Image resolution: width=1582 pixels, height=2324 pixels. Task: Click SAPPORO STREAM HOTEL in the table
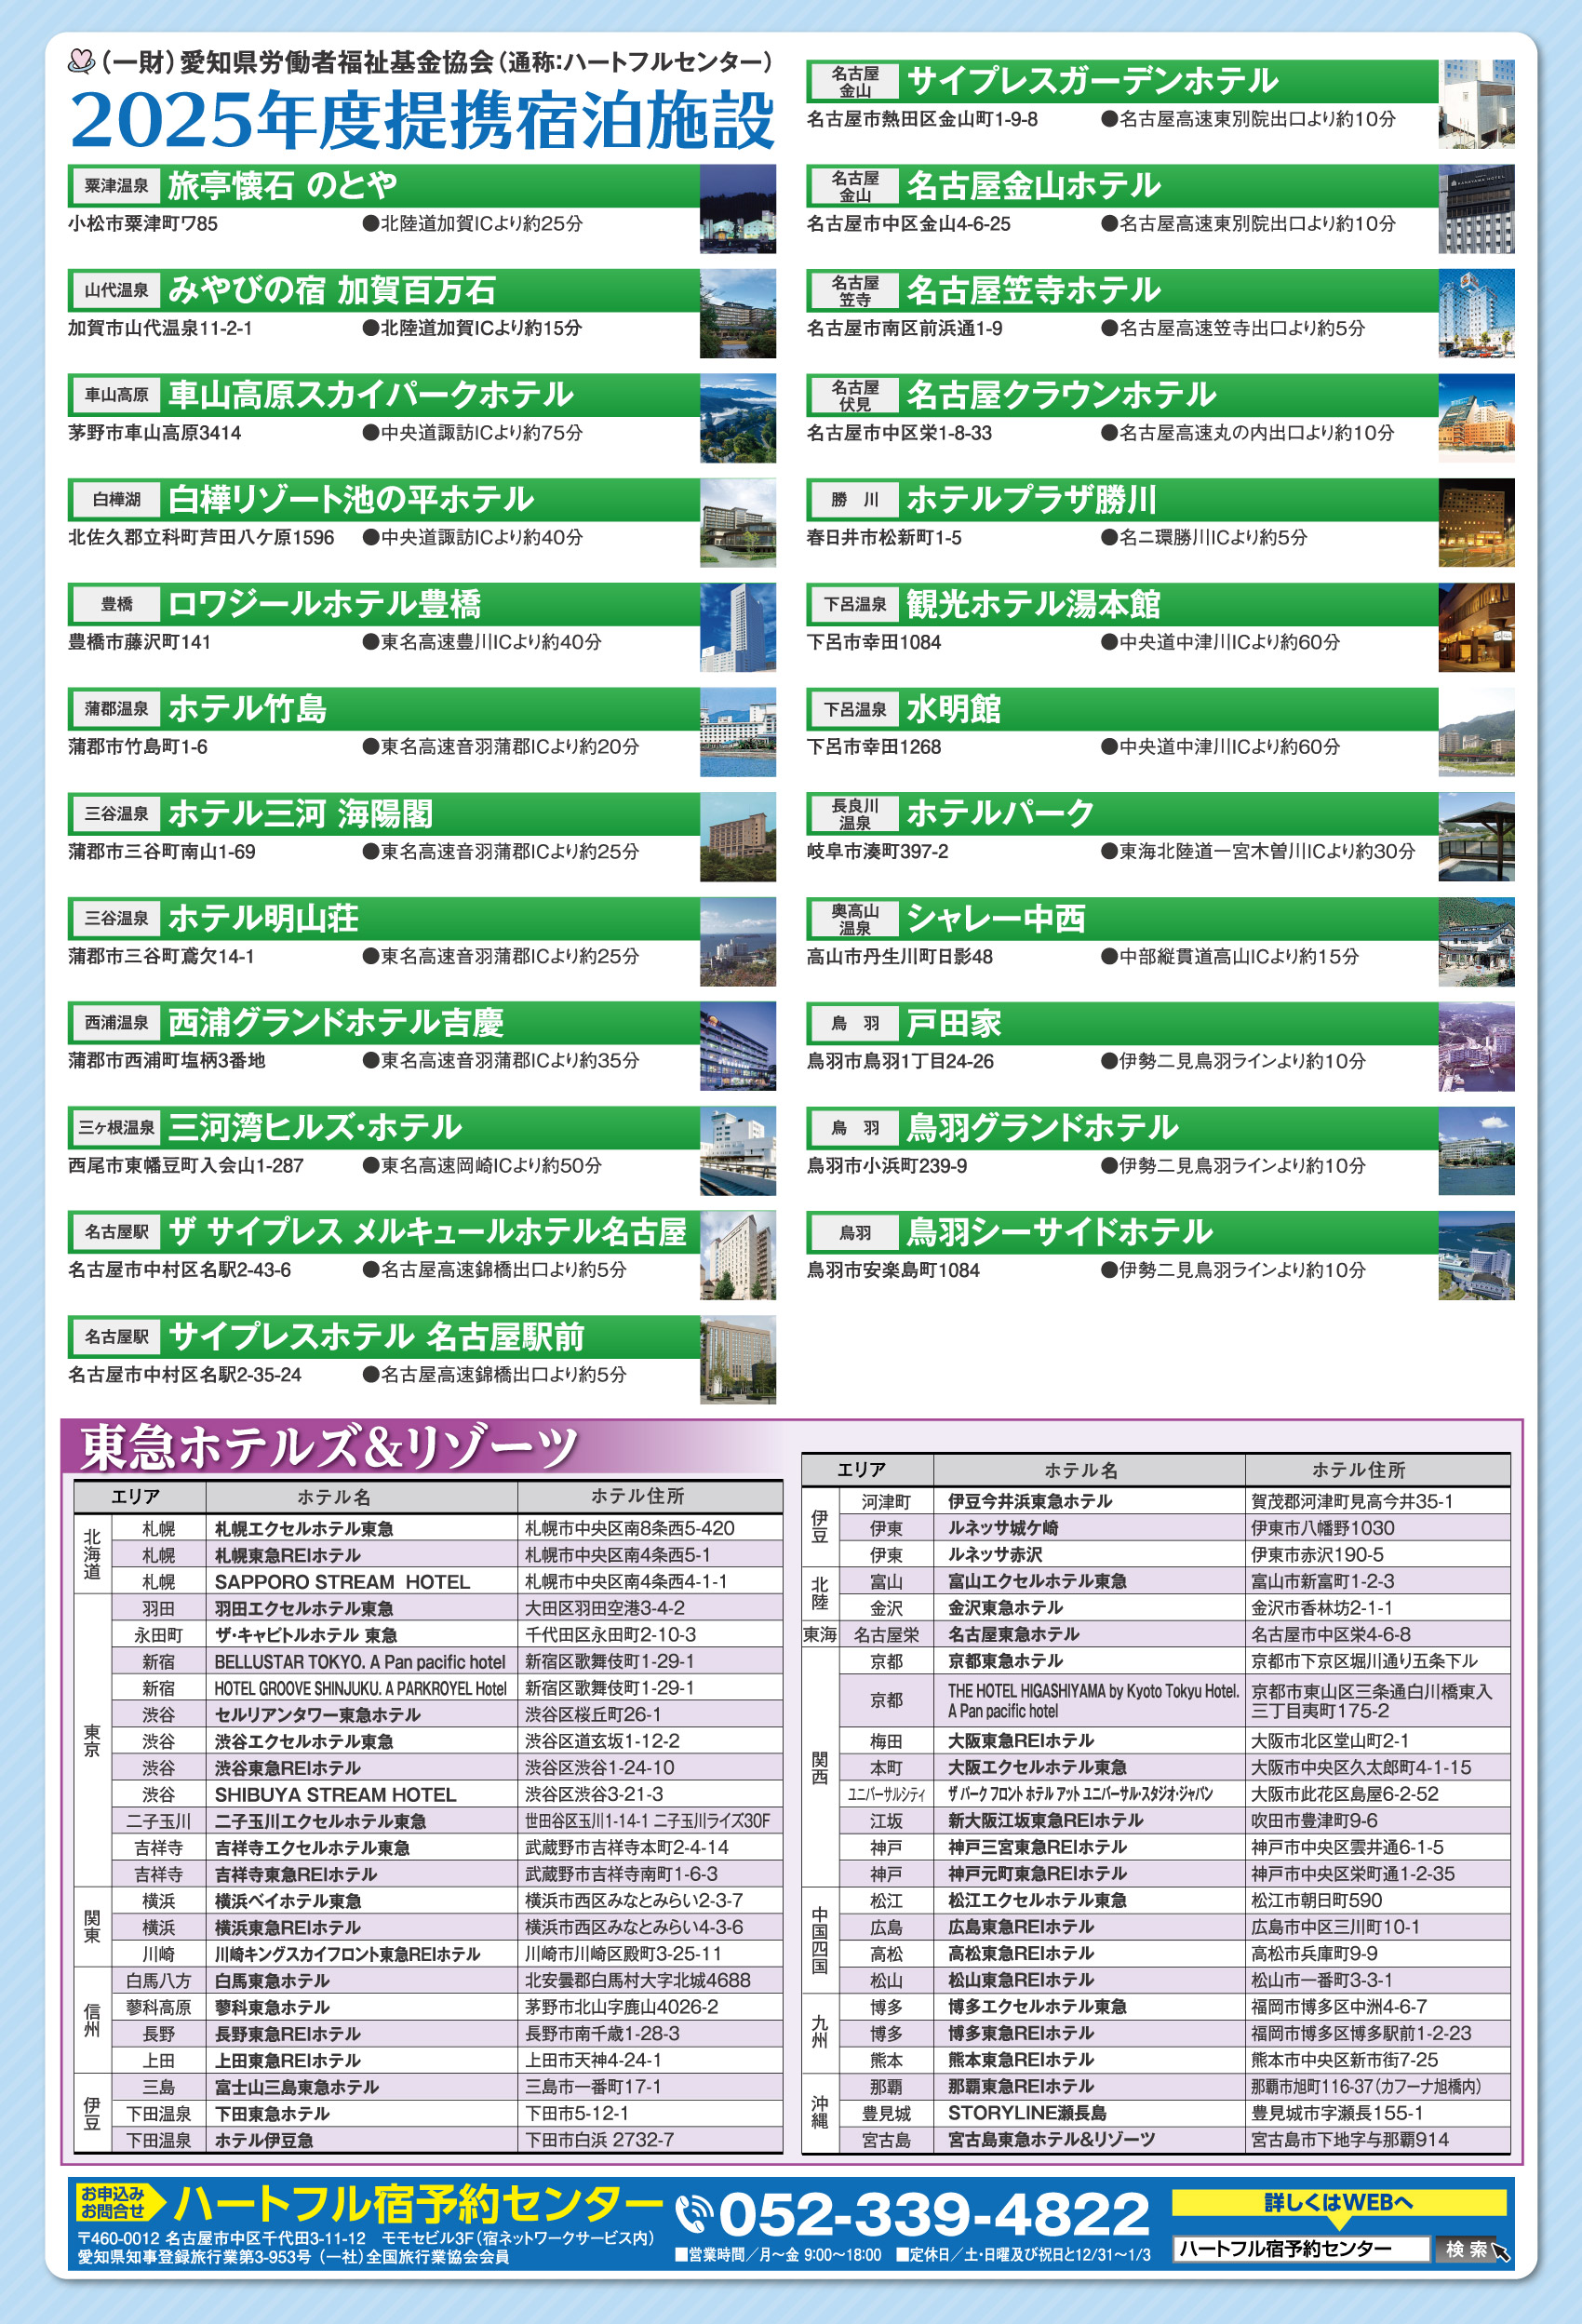pos(342,1582)
